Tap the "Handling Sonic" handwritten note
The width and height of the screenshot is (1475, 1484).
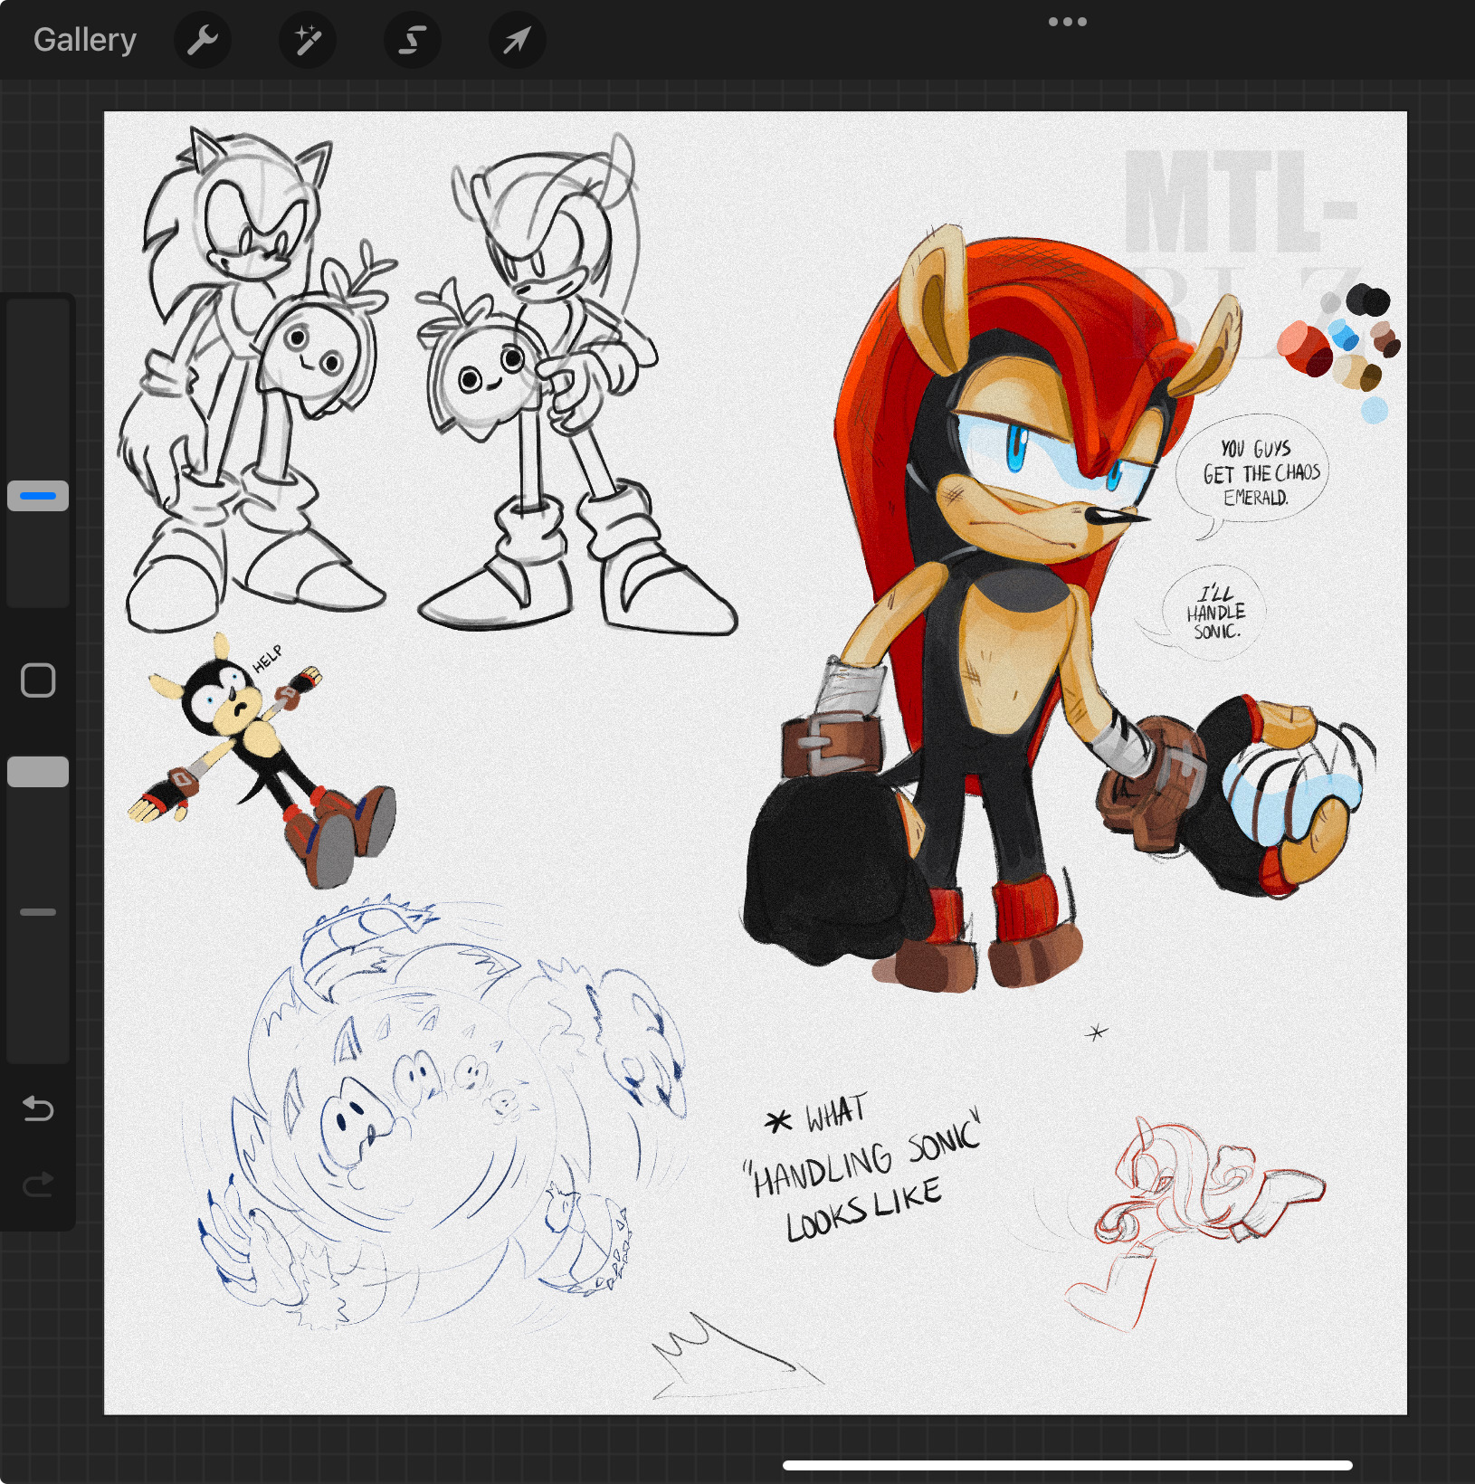coord(862,1167)
